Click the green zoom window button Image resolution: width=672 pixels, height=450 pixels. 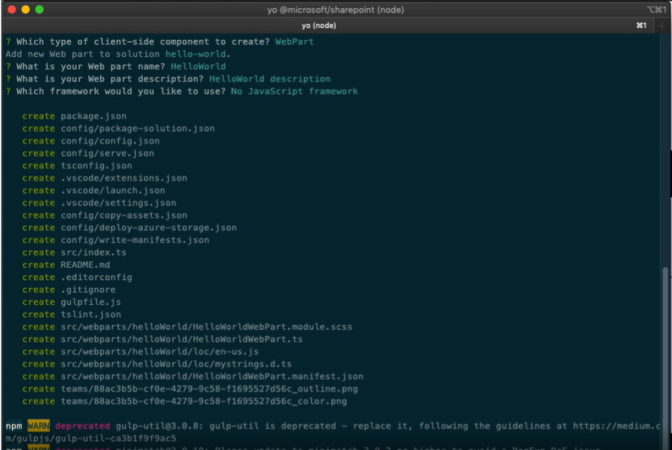(x=39, y=10)
